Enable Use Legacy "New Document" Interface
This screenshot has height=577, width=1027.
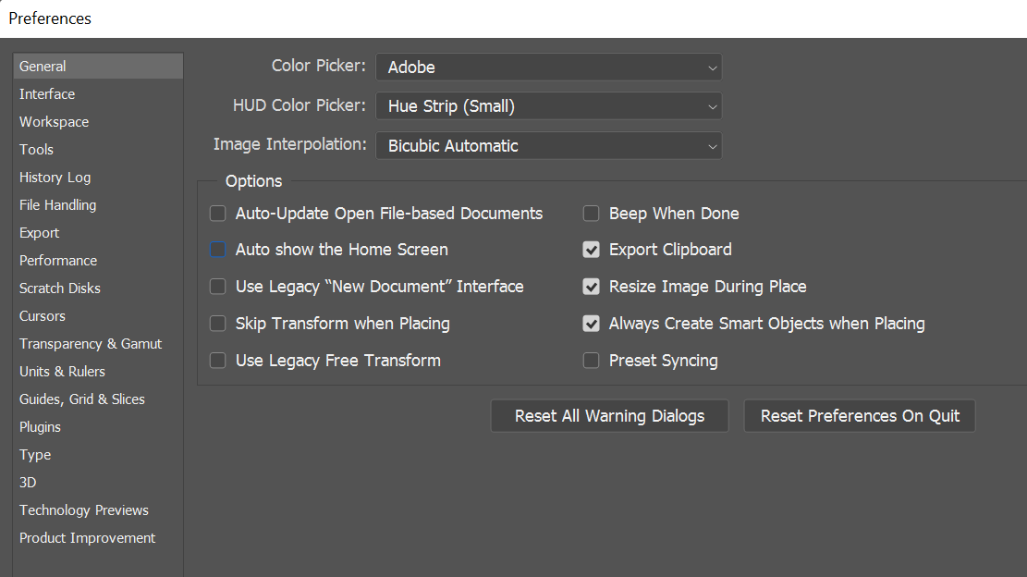[217, 287]
